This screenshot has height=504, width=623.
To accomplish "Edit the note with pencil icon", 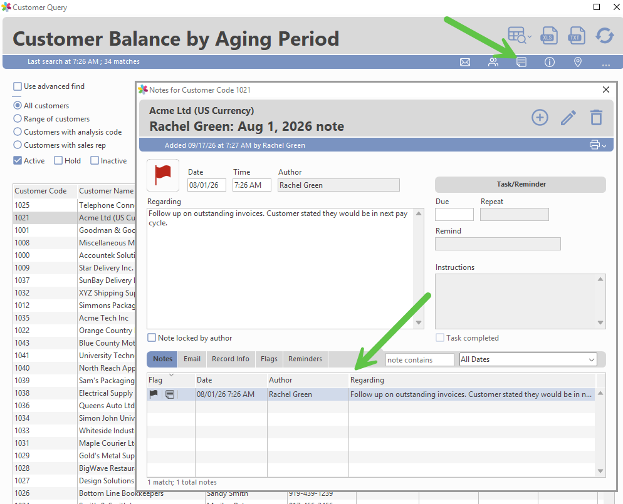I will coord(568,118).
